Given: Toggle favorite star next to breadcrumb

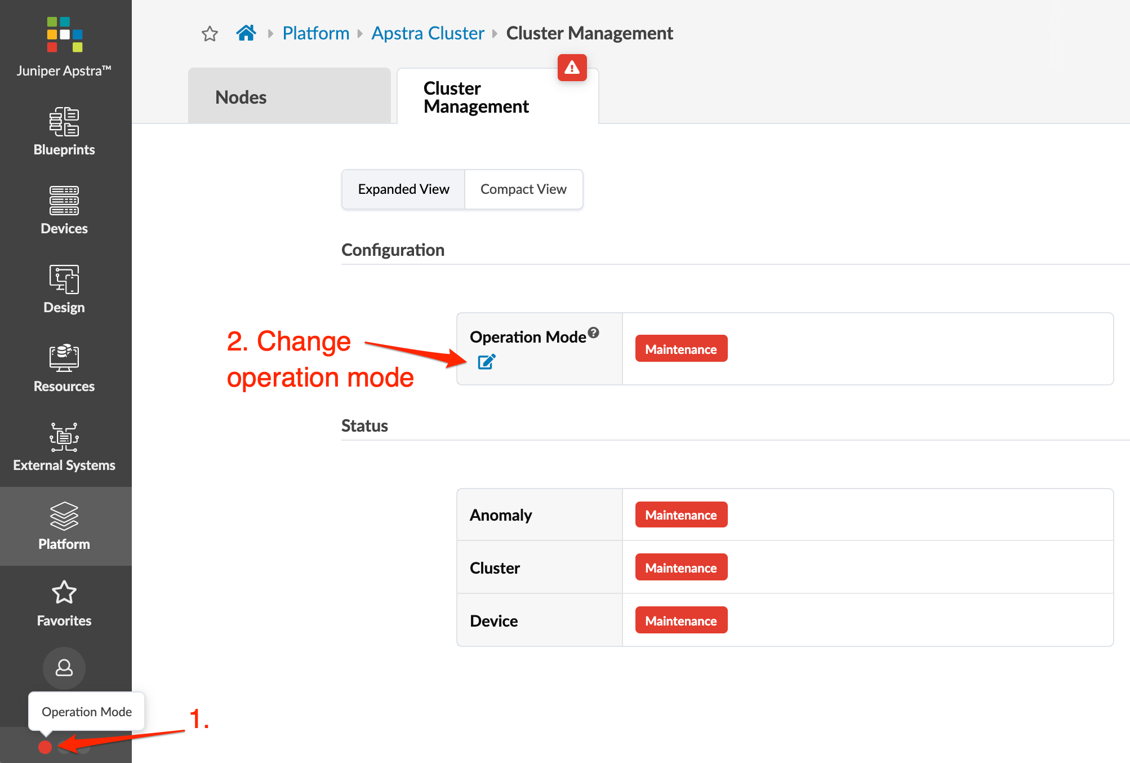Looking at the screenshot, I should (x=210, y=34).
